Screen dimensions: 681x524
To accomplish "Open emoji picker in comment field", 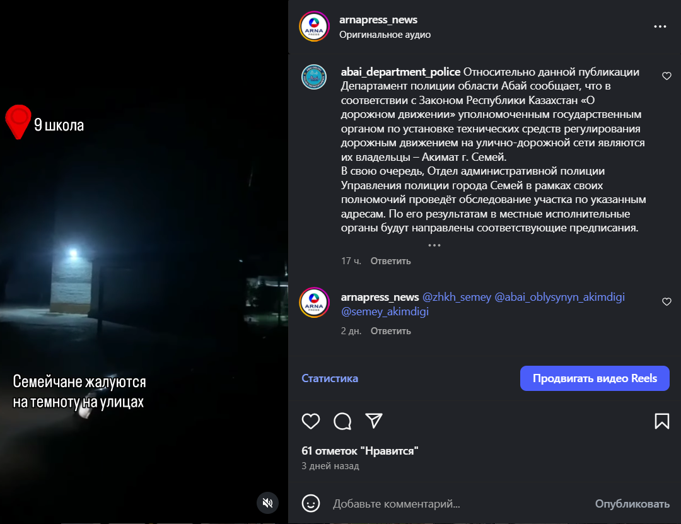I will 310,503.
